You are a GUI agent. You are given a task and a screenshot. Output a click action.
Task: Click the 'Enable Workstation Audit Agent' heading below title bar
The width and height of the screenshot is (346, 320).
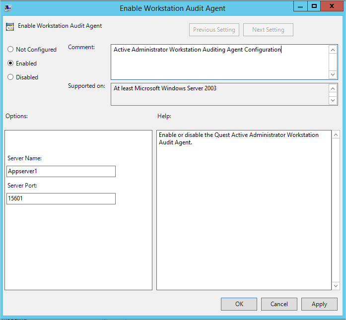[x=60, y=26]
